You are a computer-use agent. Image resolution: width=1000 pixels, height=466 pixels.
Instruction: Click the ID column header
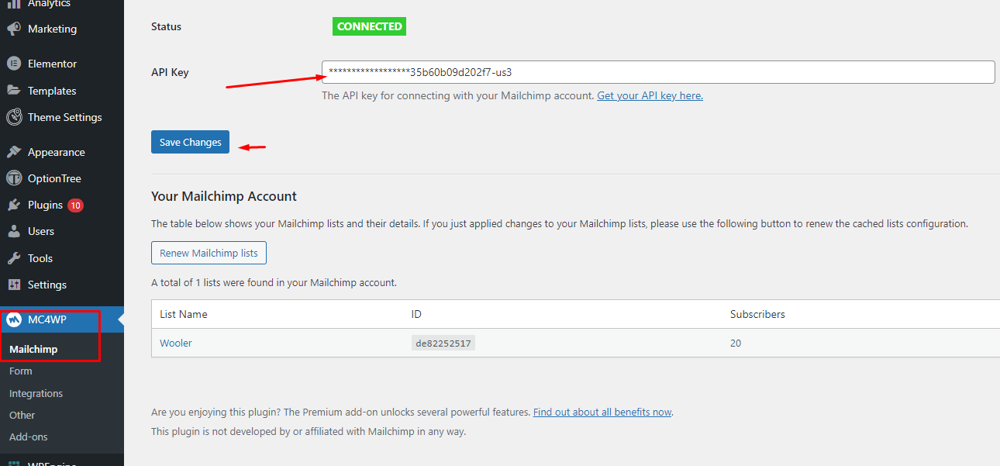tap(416, 314)
